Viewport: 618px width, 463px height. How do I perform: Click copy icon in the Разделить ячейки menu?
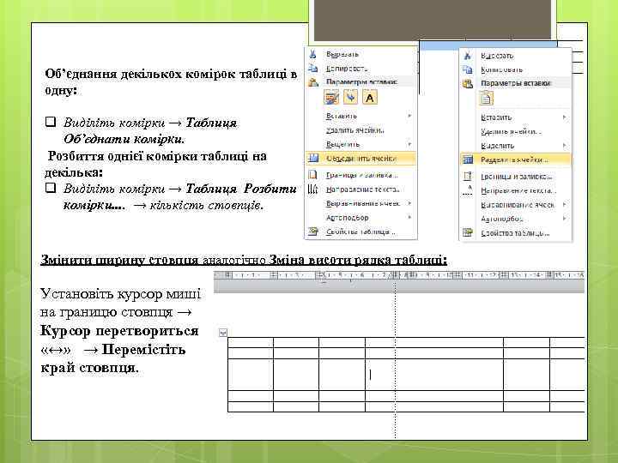468,69
